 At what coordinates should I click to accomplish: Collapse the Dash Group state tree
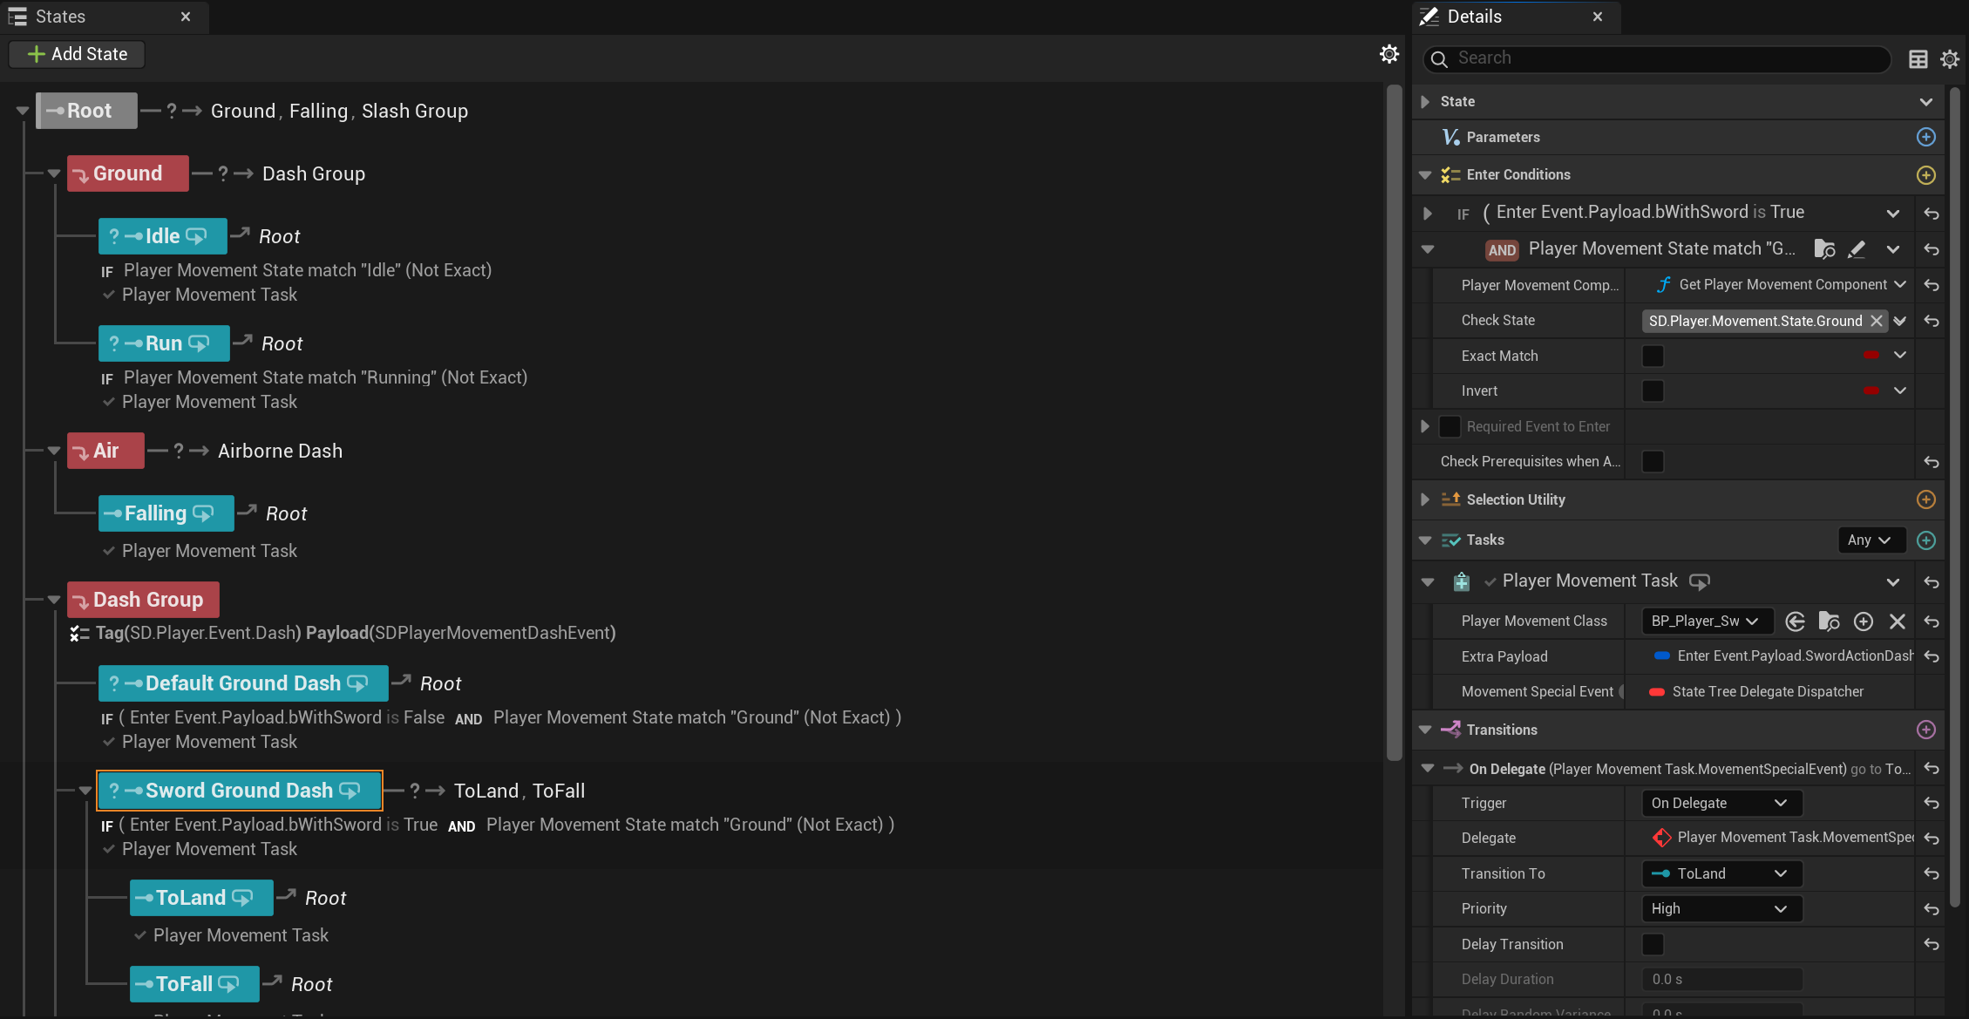pyautogui.click(x=54, y=600)
